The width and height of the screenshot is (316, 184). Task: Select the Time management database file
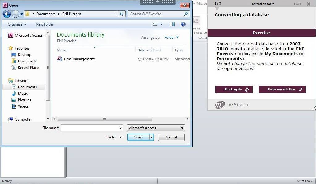(79, 59)
